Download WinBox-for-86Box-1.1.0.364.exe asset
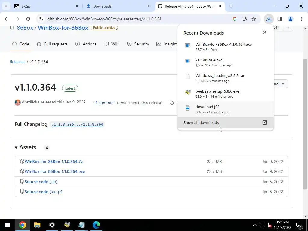This screenshot has height=231, width=308. tap(55, 171)
